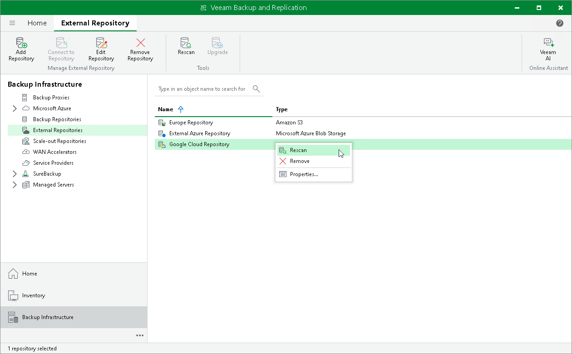This screenshot has width=572, height=354.
Task: Select the Google Cloud Repository name
Action: coord(199,144)
